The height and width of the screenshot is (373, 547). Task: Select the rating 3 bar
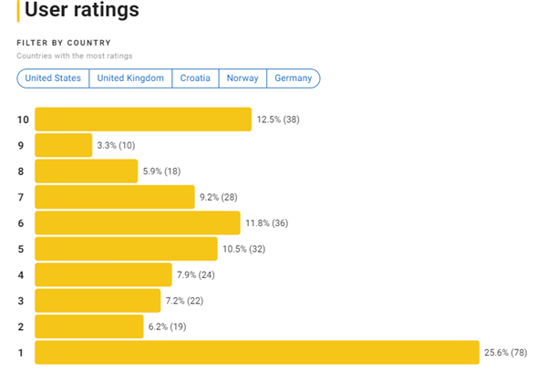98,300
